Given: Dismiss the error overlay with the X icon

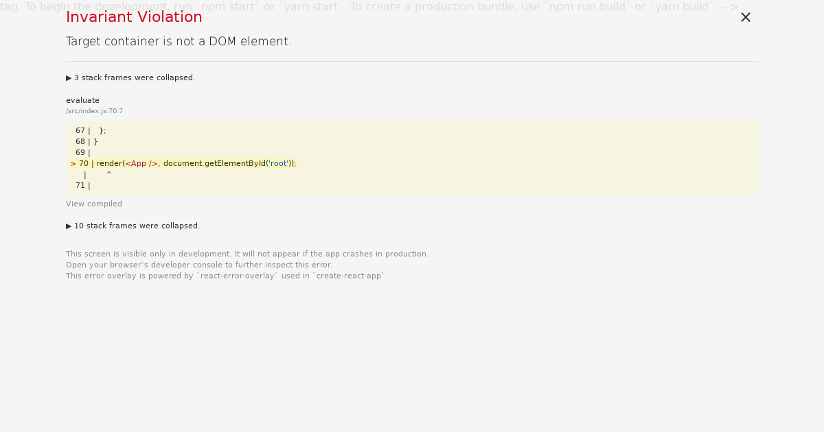Looking at the screenshot, I should point(746,17).
